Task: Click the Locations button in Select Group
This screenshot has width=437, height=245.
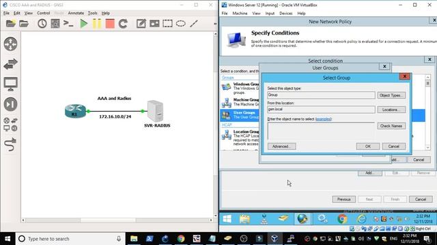Action: click(391, 110)
